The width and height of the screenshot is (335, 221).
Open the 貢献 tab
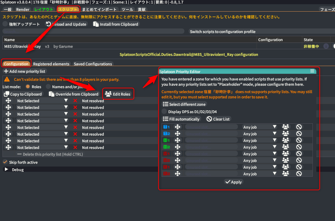[x=142, y=9]
